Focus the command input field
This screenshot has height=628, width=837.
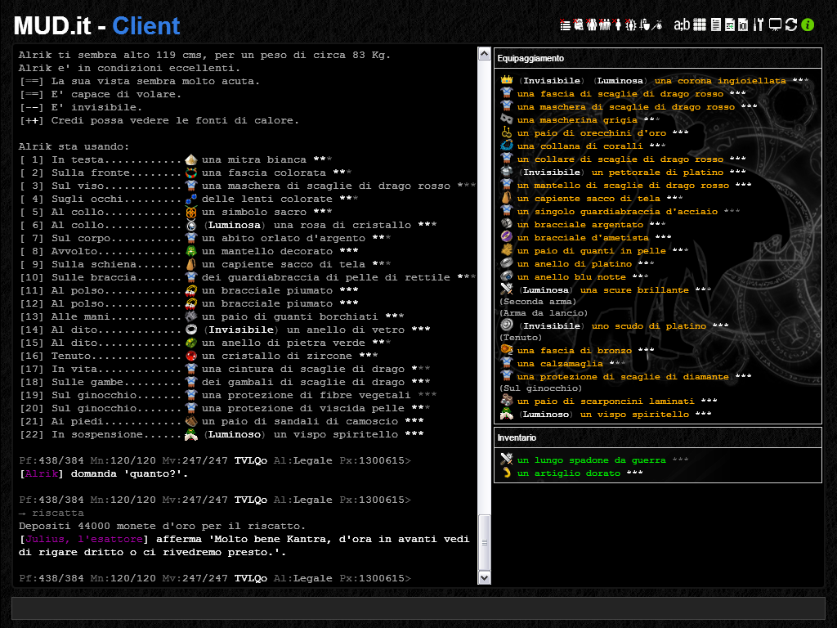pyautogui.click(x=418, y=608)
